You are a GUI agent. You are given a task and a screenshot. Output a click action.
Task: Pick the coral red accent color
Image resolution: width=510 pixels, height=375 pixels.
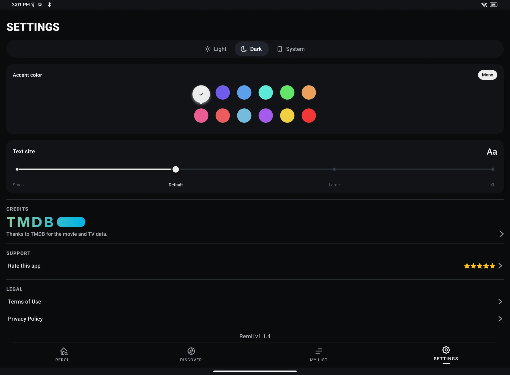(223, 116)
